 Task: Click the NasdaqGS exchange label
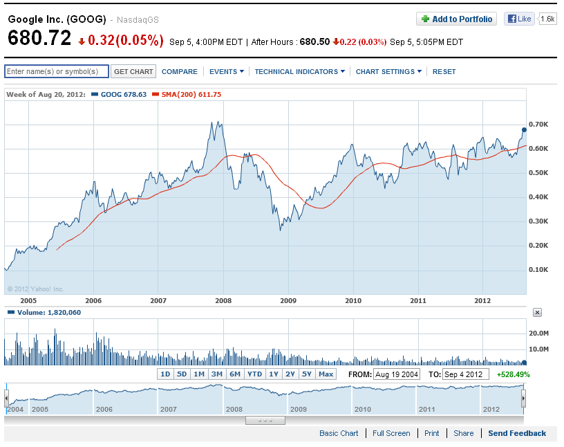tap(138, 20)
